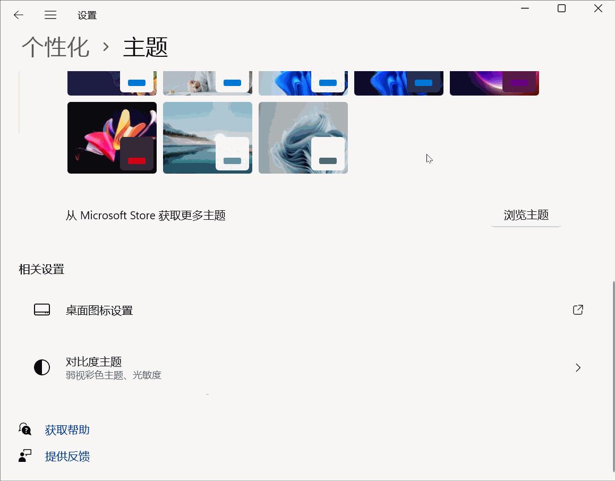Open the navigation pane hamburger menu

click(50, 15)
